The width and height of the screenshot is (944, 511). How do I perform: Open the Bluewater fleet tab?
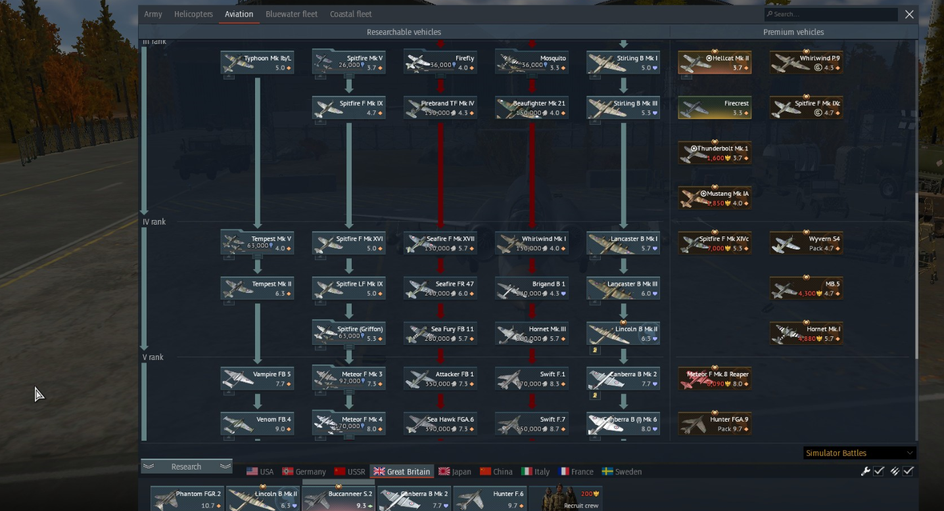[x=291, y=14]
